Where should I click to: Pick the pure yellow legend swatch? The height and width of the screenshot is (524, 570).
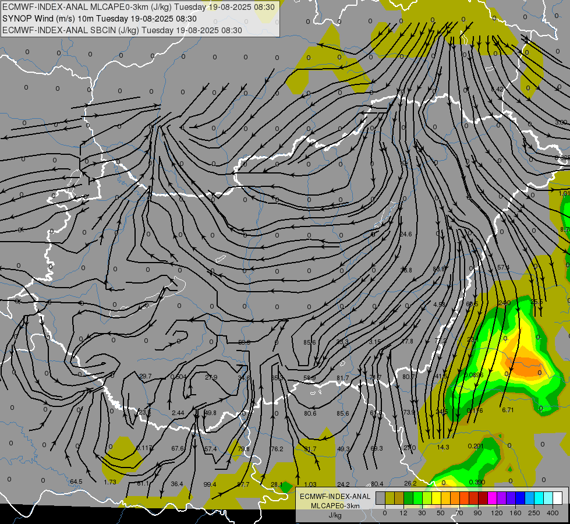point(437,498)
